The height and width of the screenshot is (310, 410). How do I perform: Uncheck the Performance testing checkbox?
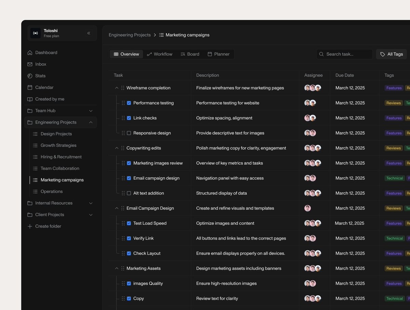(129, 103)
